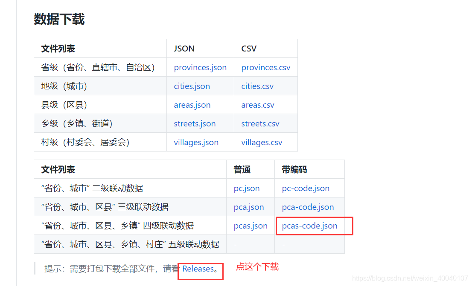
Task: Select the 数据下载 heading
Action: [x=59, y=19]
